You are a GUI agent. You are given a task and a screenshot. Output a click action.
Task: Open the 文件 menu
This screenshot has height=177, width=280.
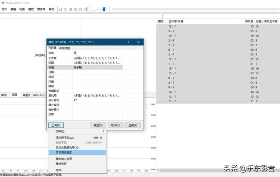[4, 9]
